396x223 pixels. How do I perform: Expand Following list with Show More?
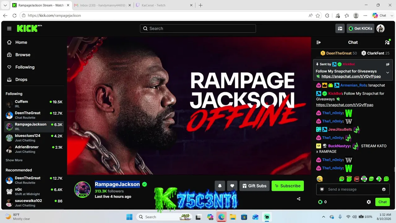(x=14, y=160)
